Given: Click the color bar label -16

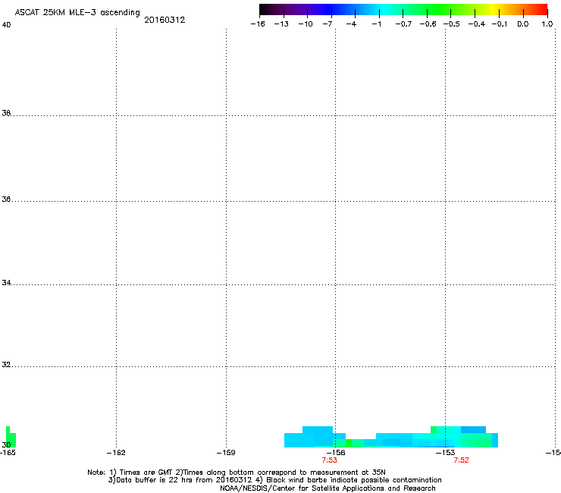Looking at the screenshot, I should [x=258, y=24].
